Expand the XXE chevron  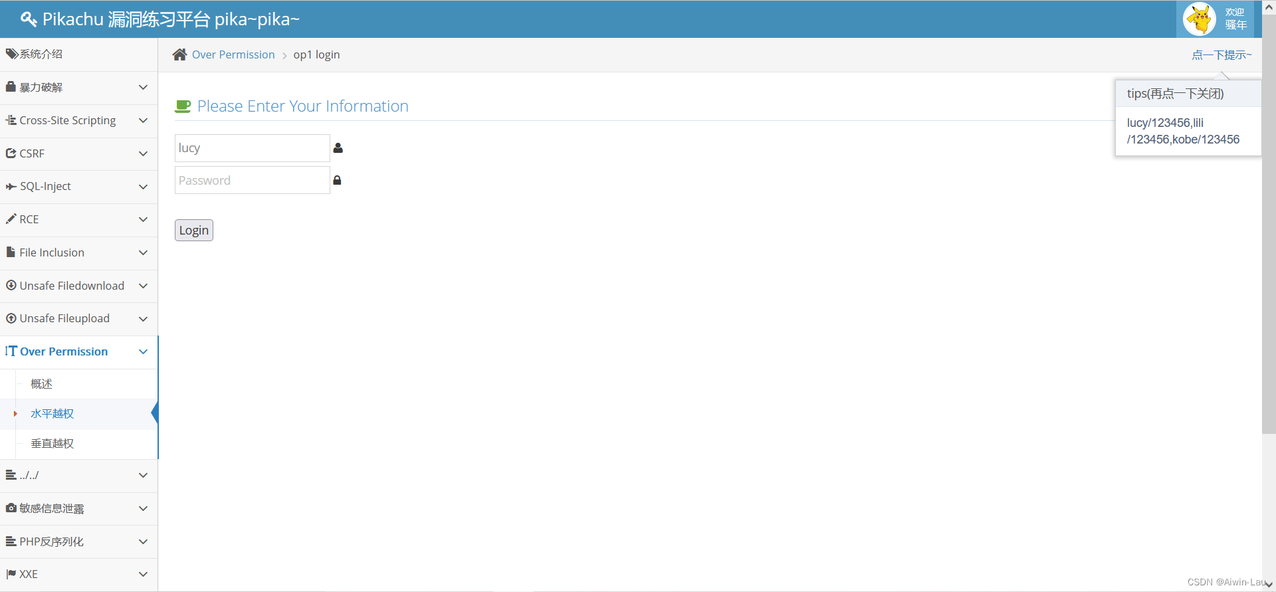[143, 574]
